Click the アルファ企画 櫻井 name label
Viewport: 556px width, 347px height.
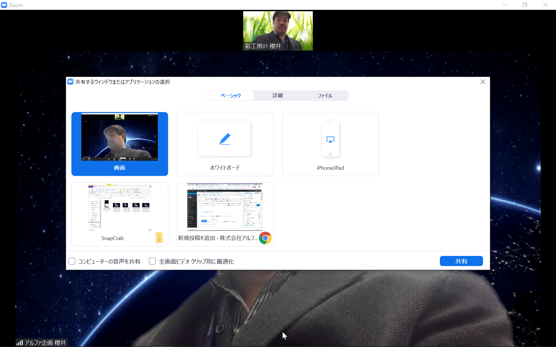(x=45, y=343)
